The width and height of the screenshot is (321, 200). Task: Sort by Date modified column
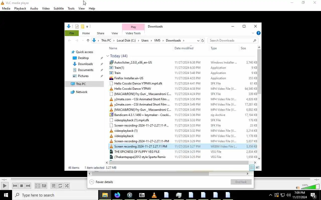(x=184, y=48)
